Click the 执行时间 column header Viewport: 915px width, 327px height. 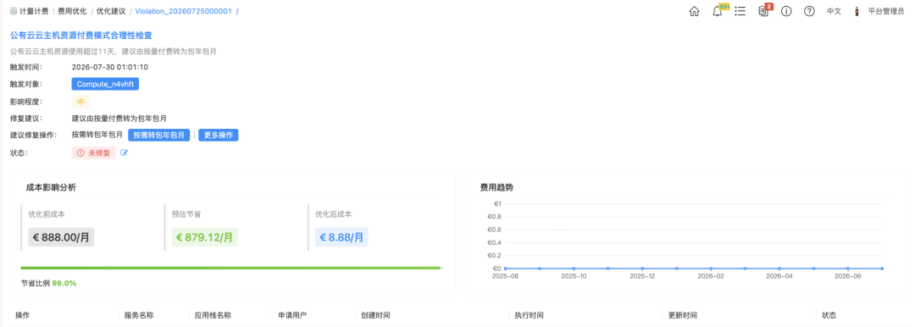pos(530,315)
